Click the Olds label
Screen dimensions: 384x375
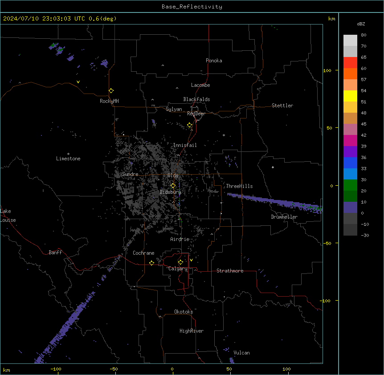(173, 175)
